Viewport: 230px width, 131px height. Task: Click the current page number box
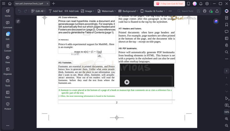(x=226, y=71)
